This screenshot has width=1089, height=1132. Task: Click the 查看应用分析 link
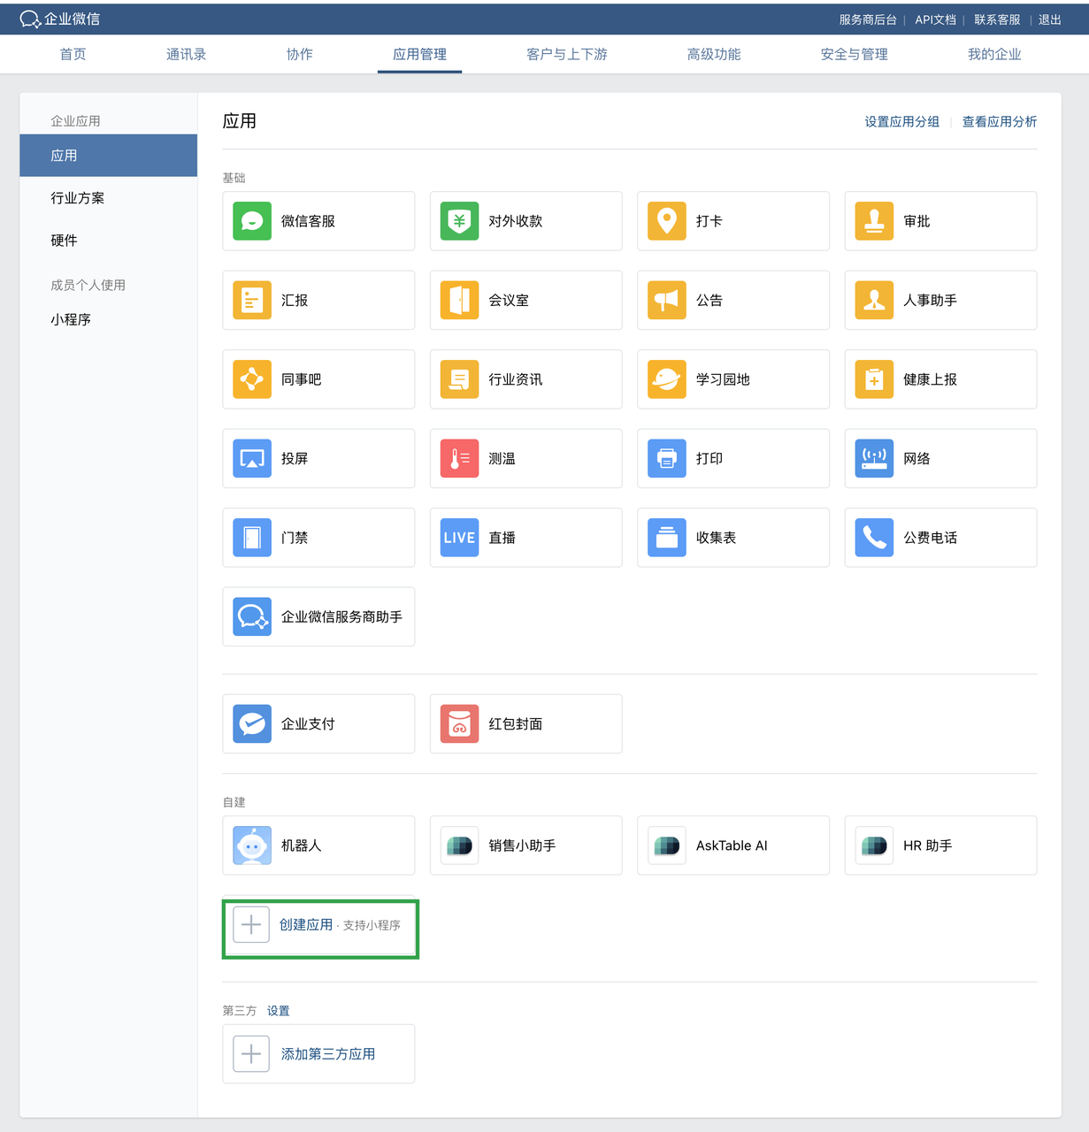pyautogui.click(x=1000, y=122)
